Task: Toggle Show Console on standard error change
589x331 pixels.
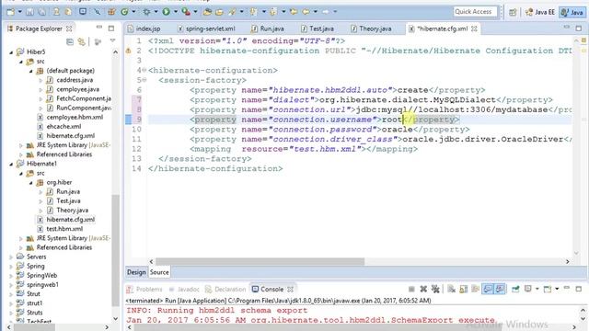Action: point(500,289)
